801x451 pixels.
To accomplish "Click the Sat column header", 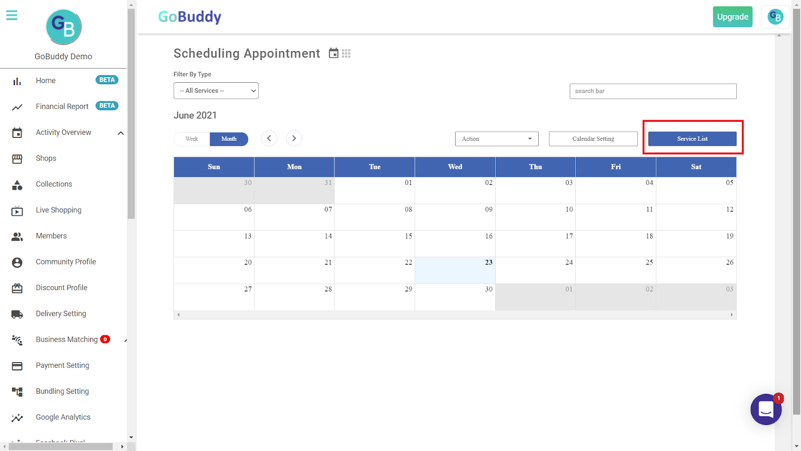I will (x=696, y=167).
